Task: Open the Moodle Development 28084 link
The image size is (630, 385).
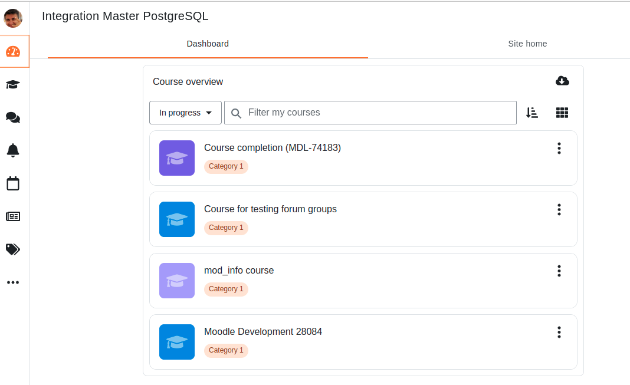Action: point(263,331)
